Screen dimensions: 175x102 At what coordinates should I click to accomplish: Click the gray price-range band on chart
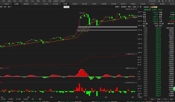coord(107,27)
